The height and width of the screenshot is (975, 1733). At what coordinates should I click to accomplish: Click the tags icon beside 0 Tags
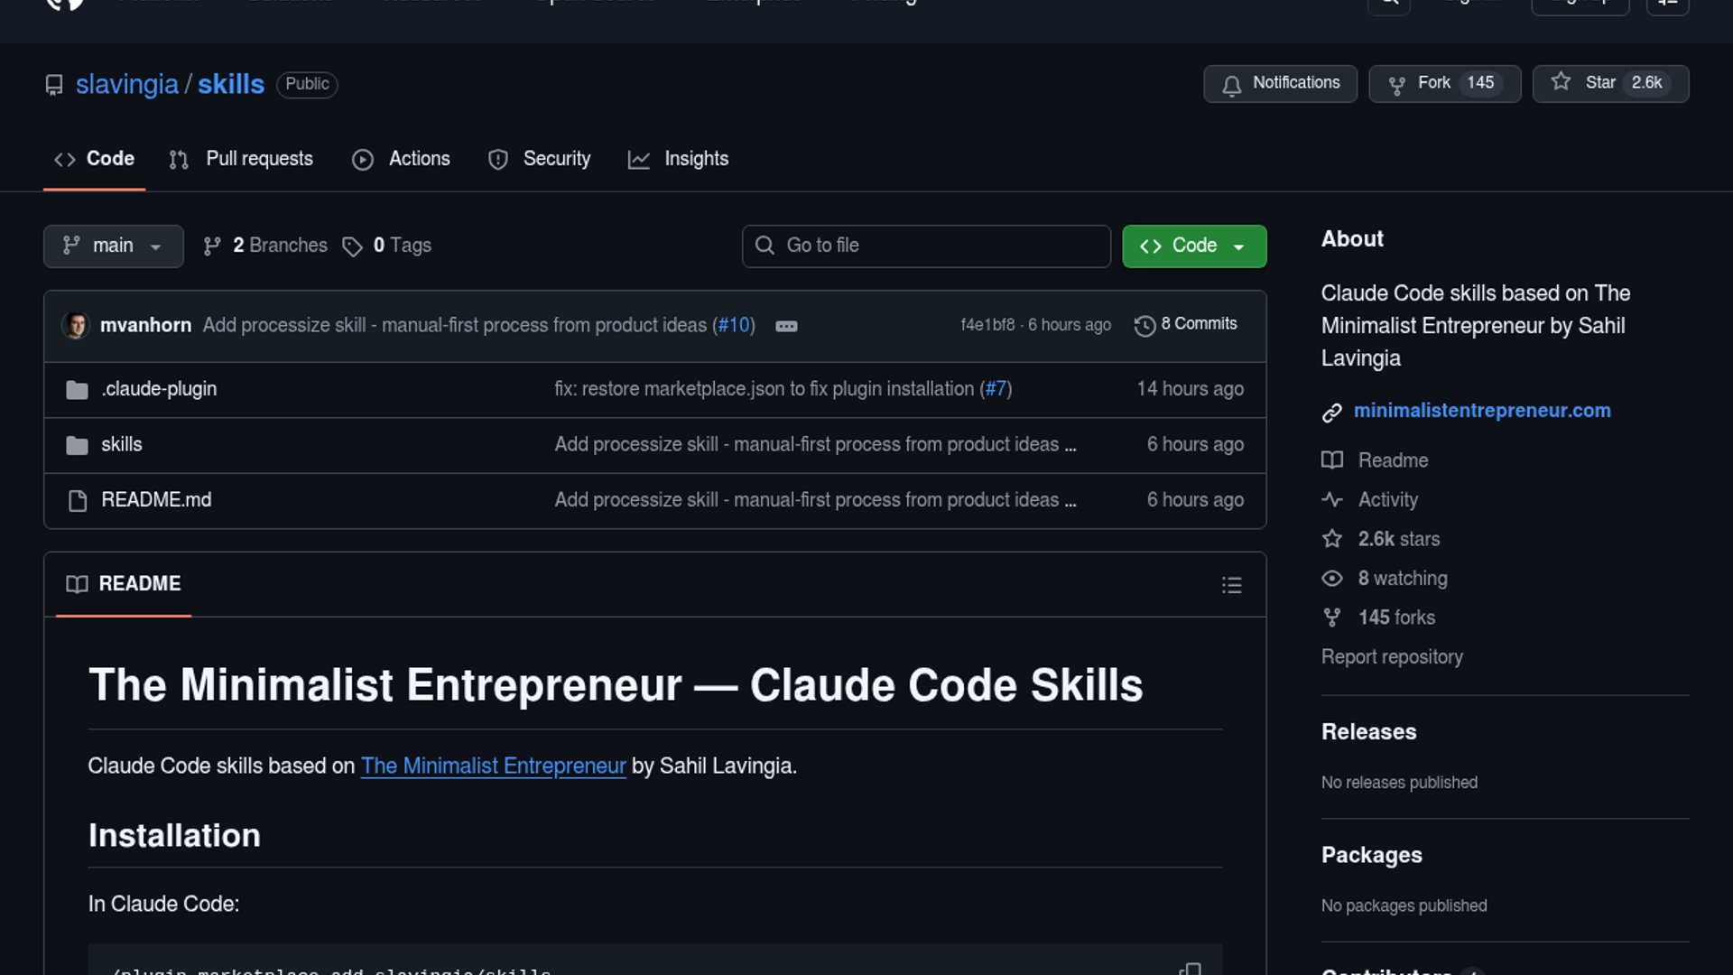point(352,246)
